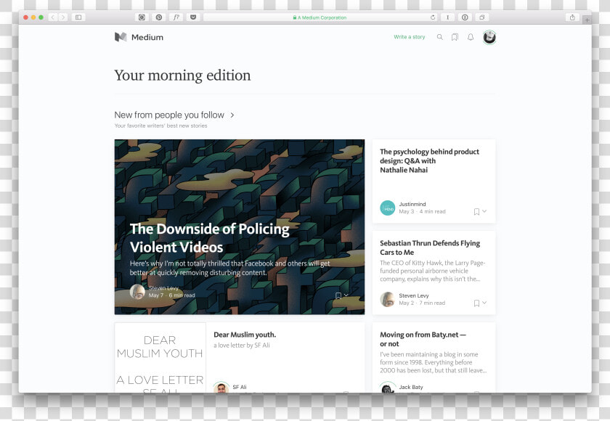
Task: Click the featured story Facebook excerpt text
Action: [229, 268]
